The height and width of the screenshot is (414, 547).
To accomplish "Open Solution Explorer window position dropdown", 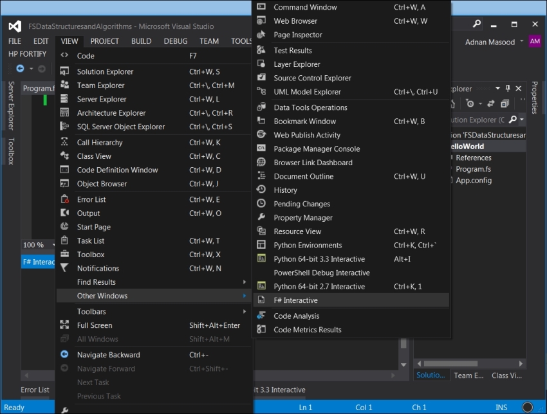I will tap(498, 89).
